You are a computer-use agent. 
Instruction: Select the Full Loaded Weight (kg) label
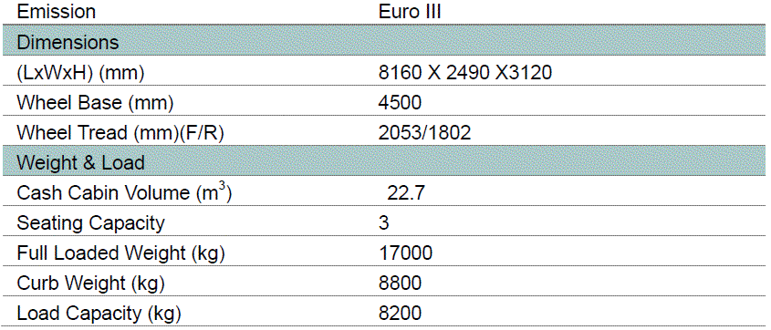coord(120,253)
